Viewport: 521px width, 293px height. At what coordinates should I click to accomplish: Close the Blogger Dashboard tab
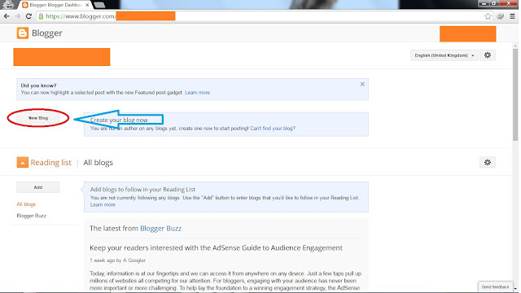pos(87,5)
